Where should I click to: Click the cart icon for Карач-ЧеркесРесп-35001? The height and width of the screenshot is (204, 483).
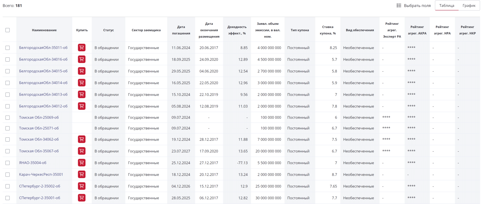pyautogui.click(x=82, y=174)
